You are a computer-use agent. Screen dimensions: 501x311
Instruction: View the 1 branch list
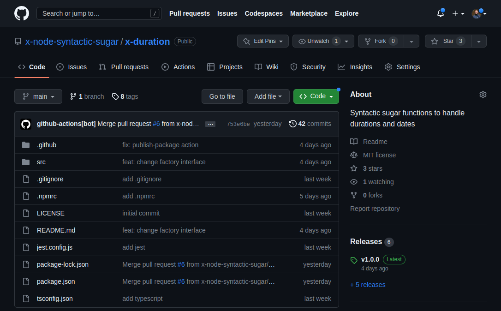pos(87,96)
